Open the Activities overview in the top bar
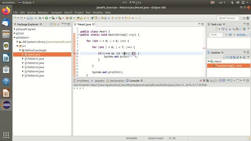The height and width of the screenshot is (141, 251). pos(8,2)
